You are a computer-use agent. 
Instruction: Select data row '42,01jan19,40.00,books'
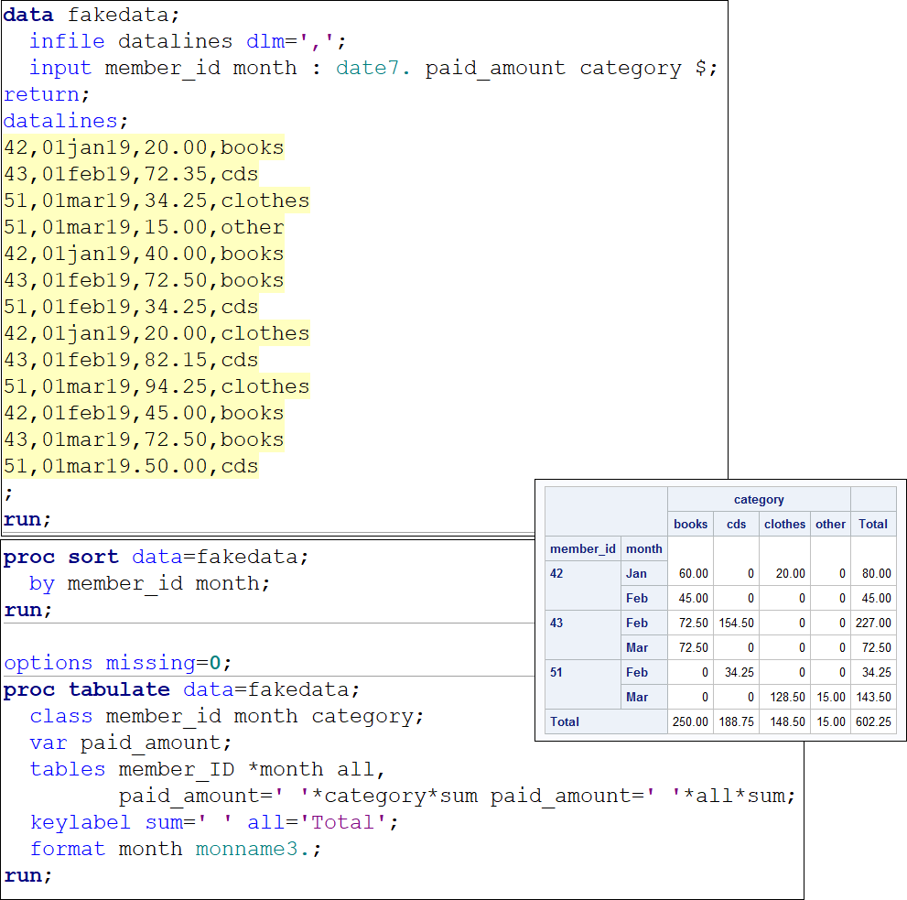pos(144,255)
